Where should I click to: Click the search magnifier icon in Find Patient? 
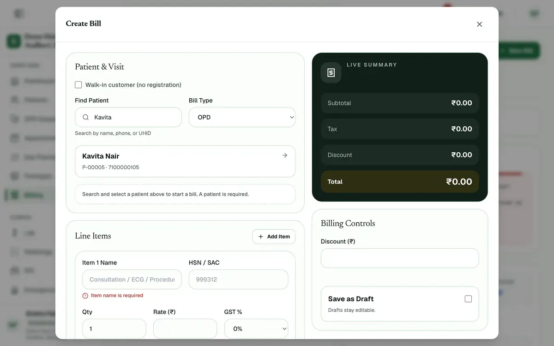(x=86, y=117)
